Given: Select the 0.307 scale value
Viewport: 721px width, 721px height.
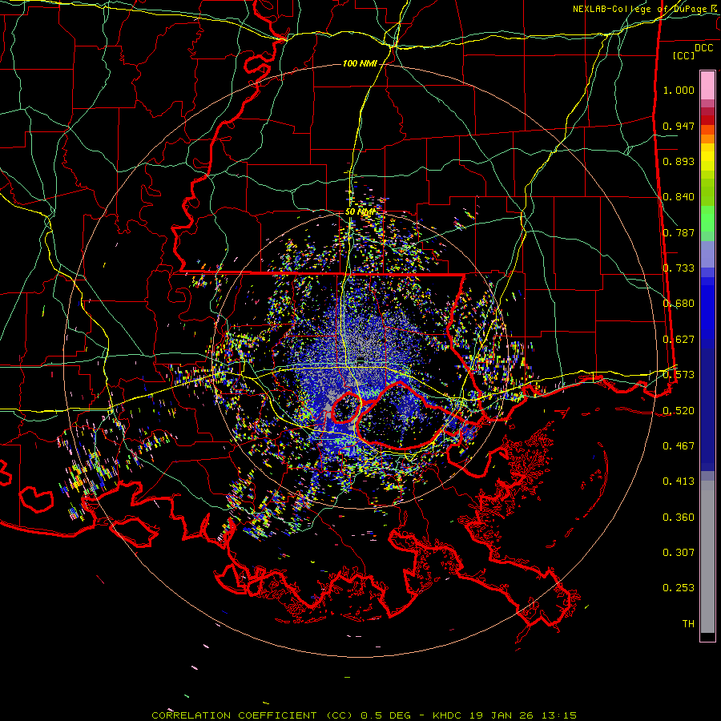Looking at the screenshot, I should point(679,553).
